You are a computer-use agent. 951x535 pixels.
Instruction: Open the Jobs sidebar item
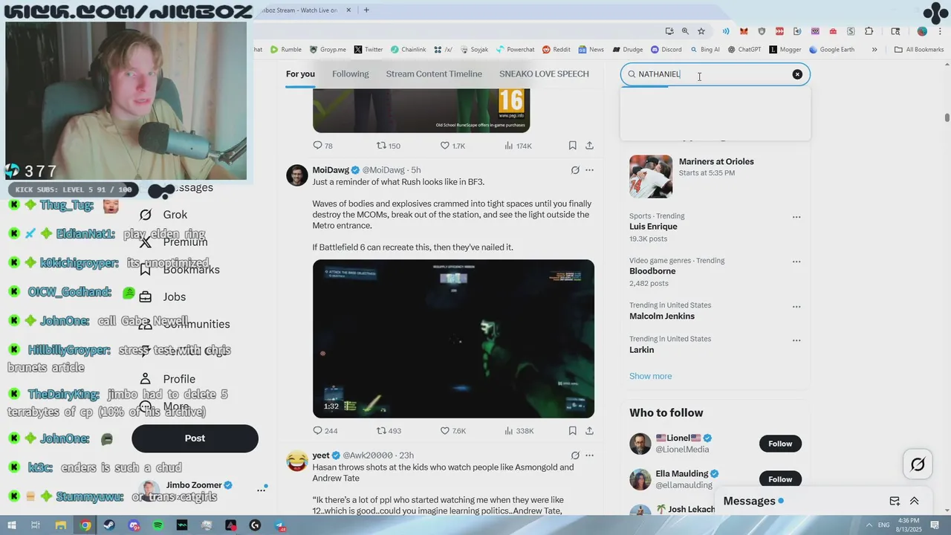(163, 296)
